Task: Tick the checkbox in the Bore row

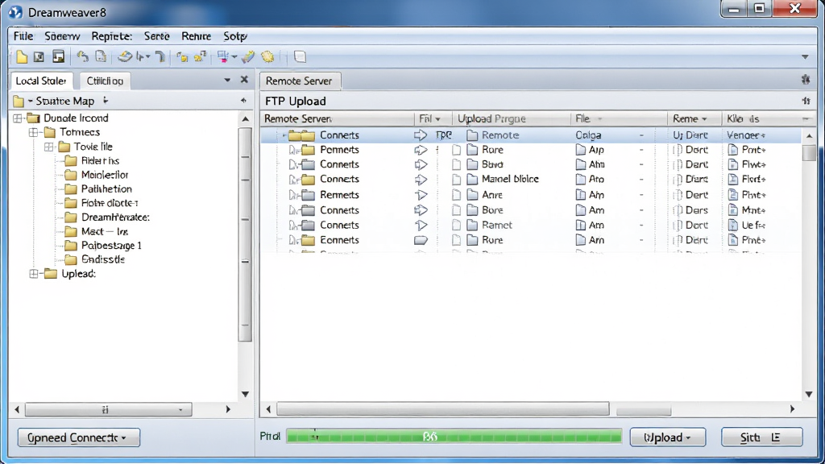Action: click(456, 210)
